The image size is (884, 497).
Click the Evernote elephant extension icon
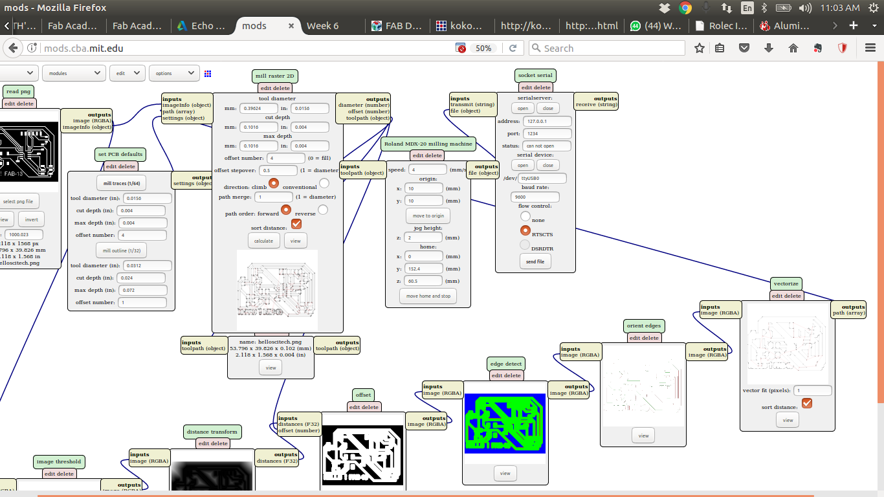pos(818,48)
